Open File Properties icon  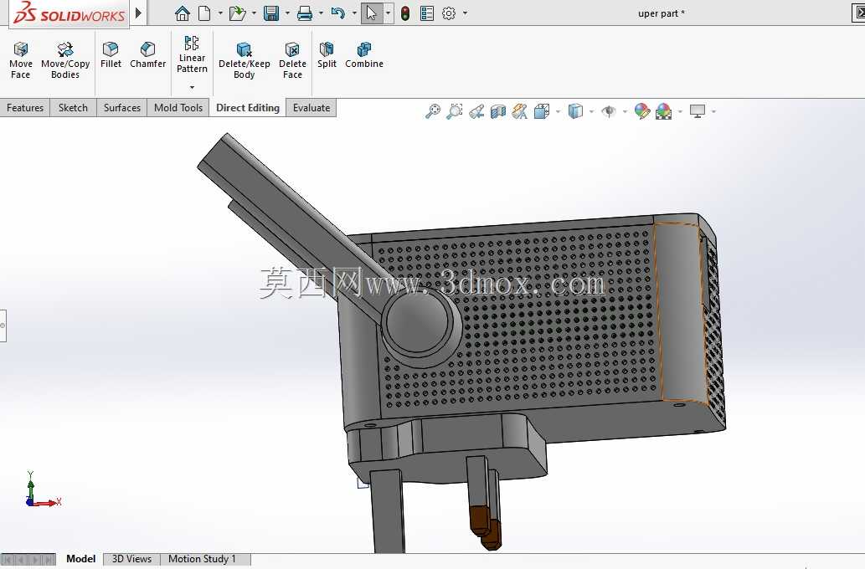tap(427, 13)
